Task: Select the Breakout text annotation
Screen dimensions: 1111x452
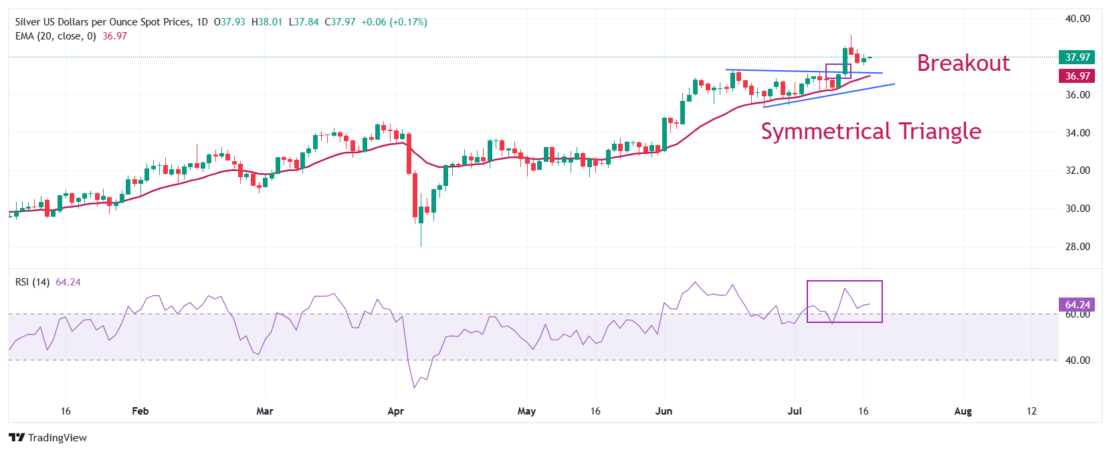Action: click(x=963, y=63)
